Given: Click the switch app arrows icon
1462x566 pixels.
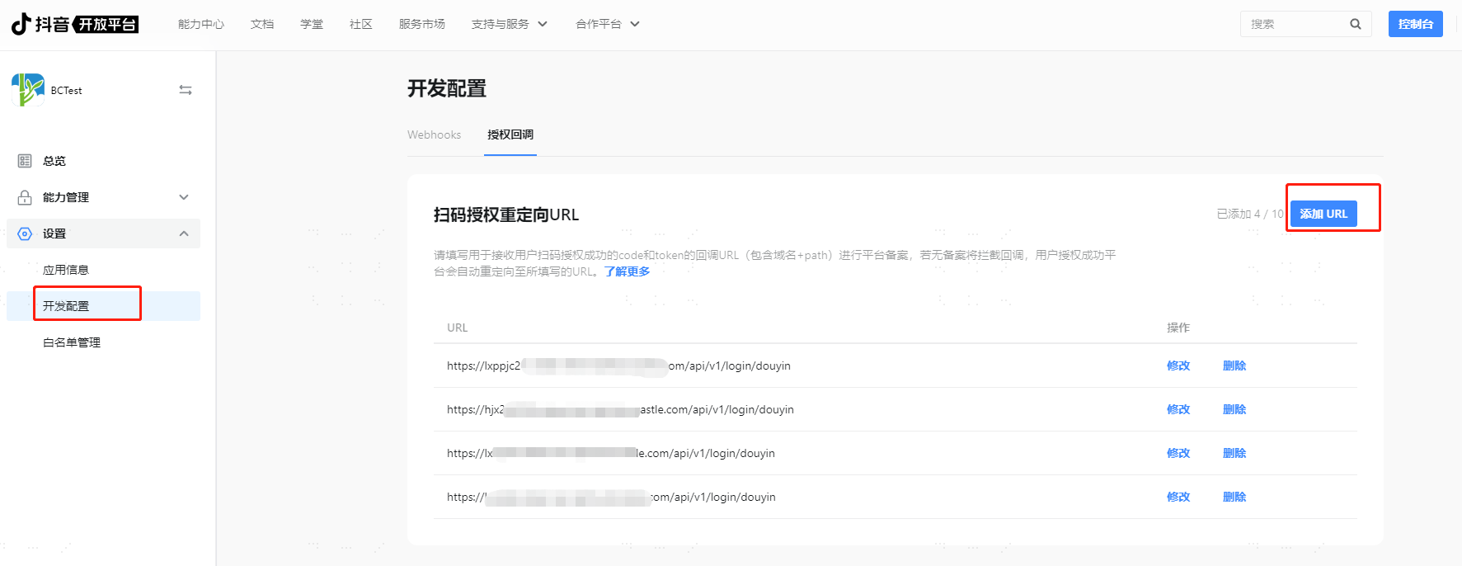Looking at the screenshot, I should point(186,90).
